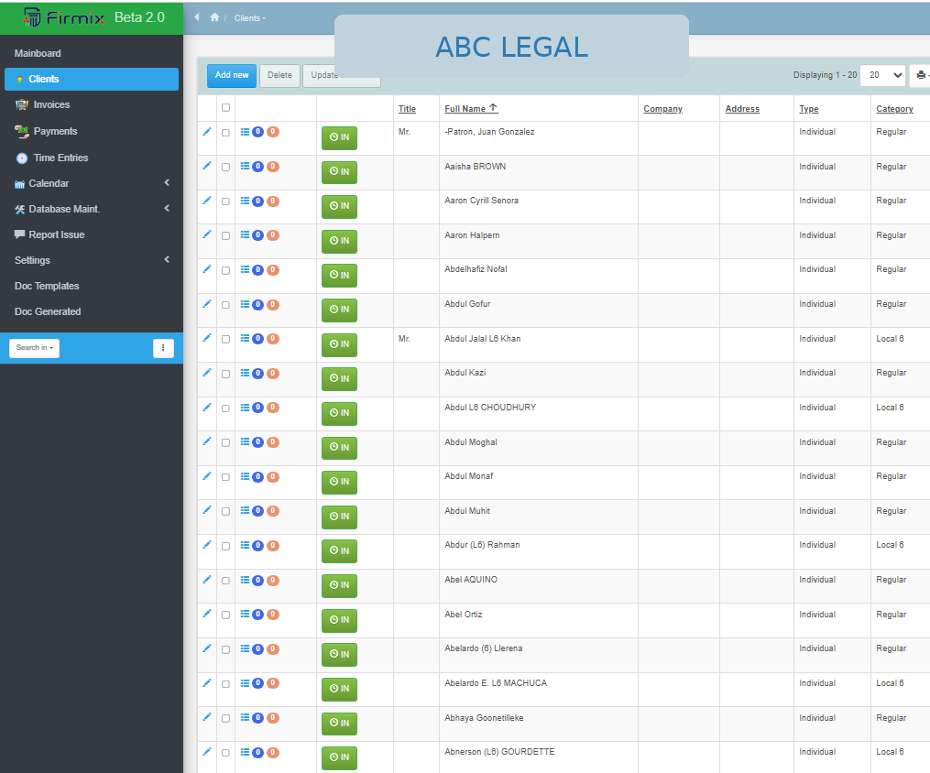
Task: Tick checkbox for Abdul Jalal L6 Khan
Action: click(225, 340)
